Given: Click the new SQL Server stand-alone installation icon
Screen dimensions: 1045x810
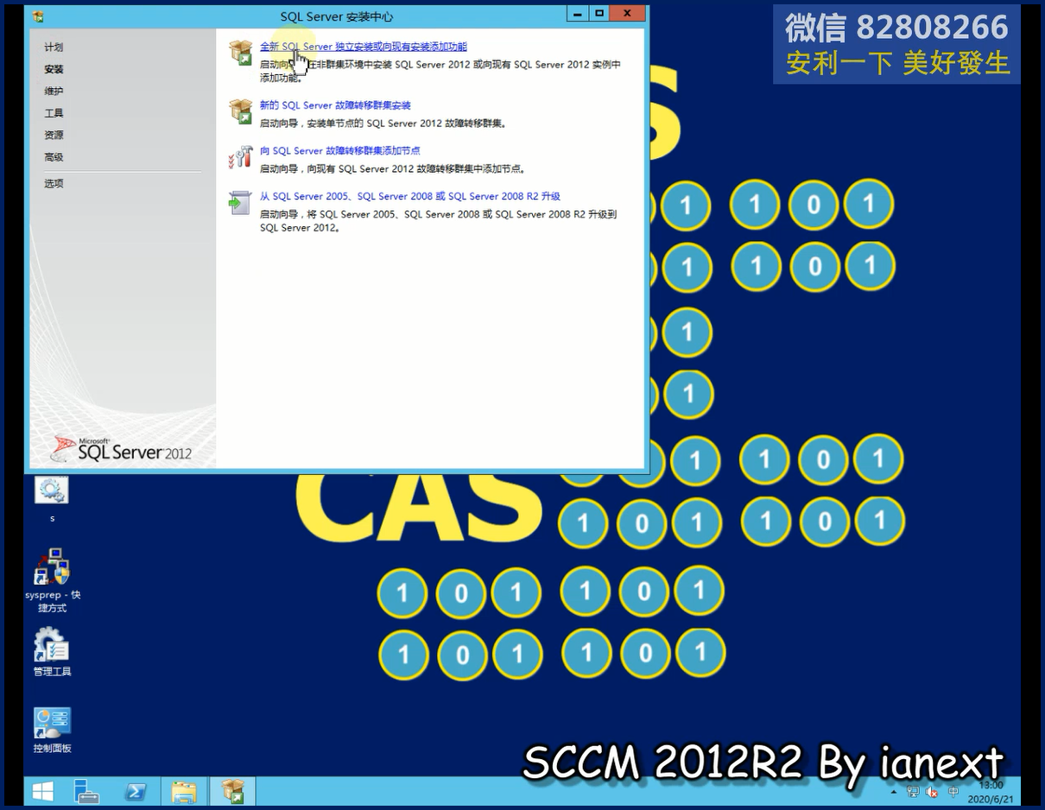Looking at the screenshot, I should 240,53.
